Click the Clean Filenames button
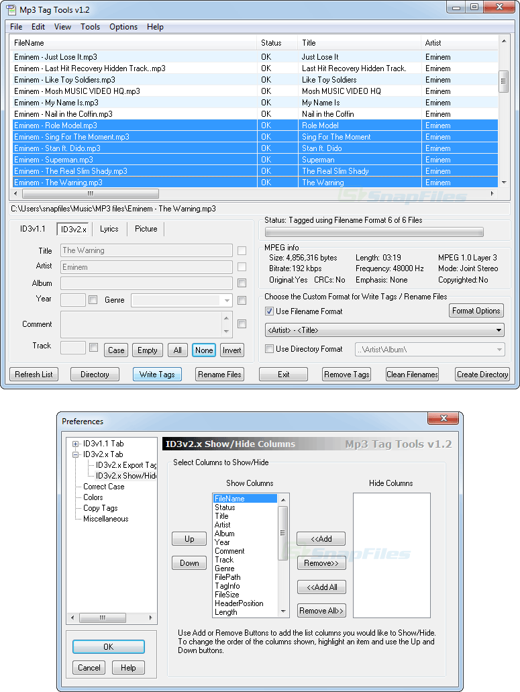Image resolution: width=520 pixels, height=692 pixels. click(413, 375)
